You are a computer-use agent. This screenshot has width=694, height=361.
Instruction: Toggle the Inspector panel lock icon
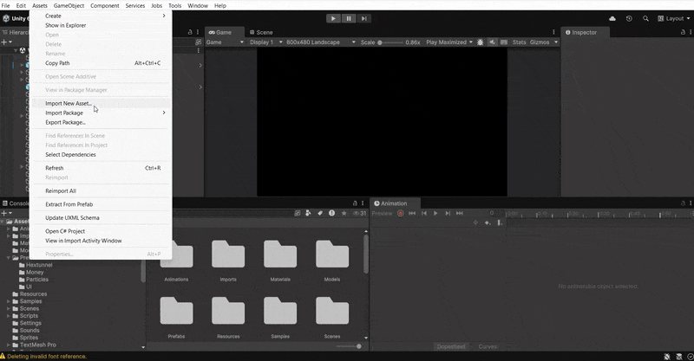click(683, 32)
